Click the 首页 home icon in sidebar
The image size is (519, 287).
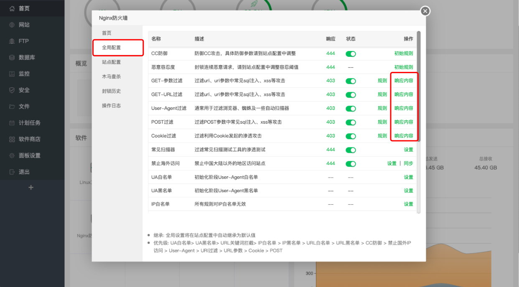coord(12,8)
